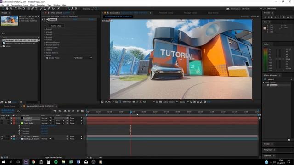Screen dimensions: 294x165
Task: Select the Hand tool in the toolbar
Action: [x=7, y=9]
